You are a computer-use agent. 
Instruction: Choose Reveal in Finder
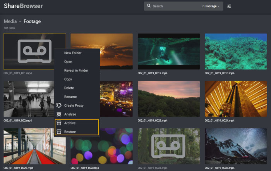point(77,71)
